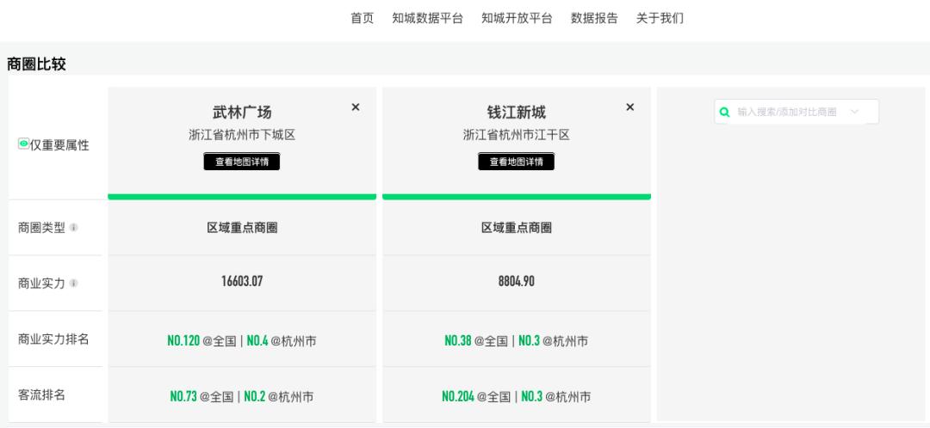
Task: Click the info icon beside 商圈类型
Action: click(75, 228)
